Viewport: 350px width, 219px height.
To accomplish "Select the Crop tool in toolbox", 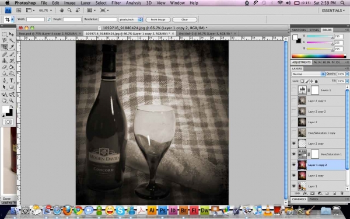I will (4, 47).
